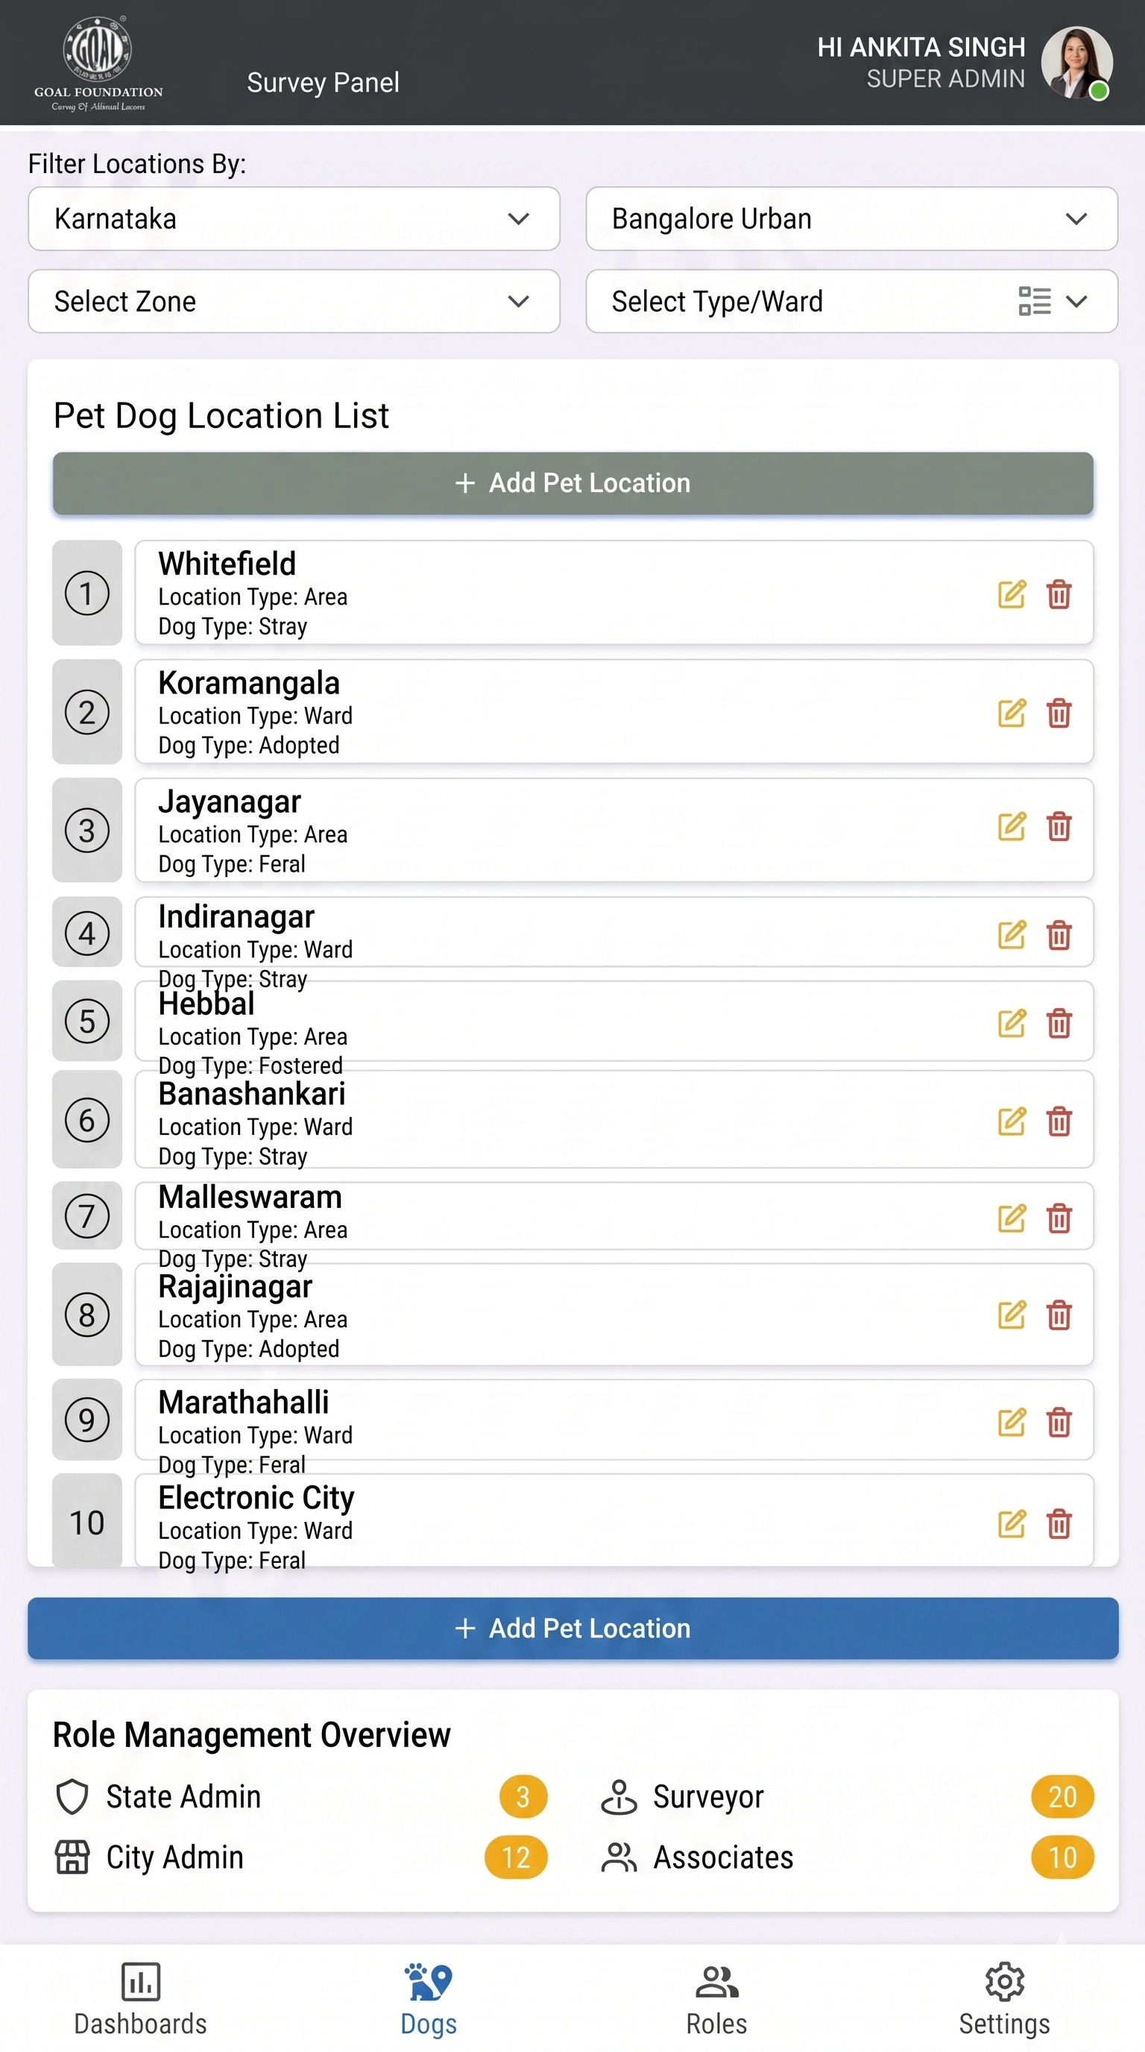Click the blue Add Pet Location button

pyautogui.click(x=572, y=1628)
